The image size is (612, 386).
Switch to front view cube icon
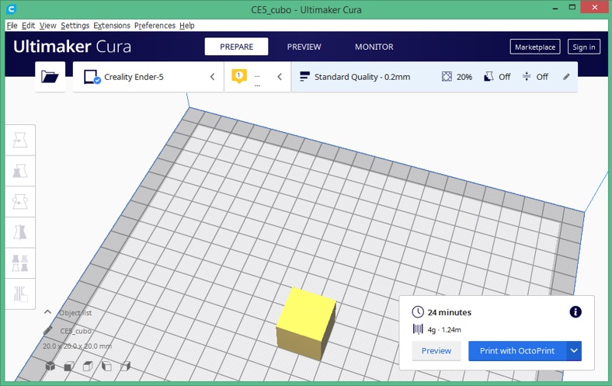click(68, 366)
